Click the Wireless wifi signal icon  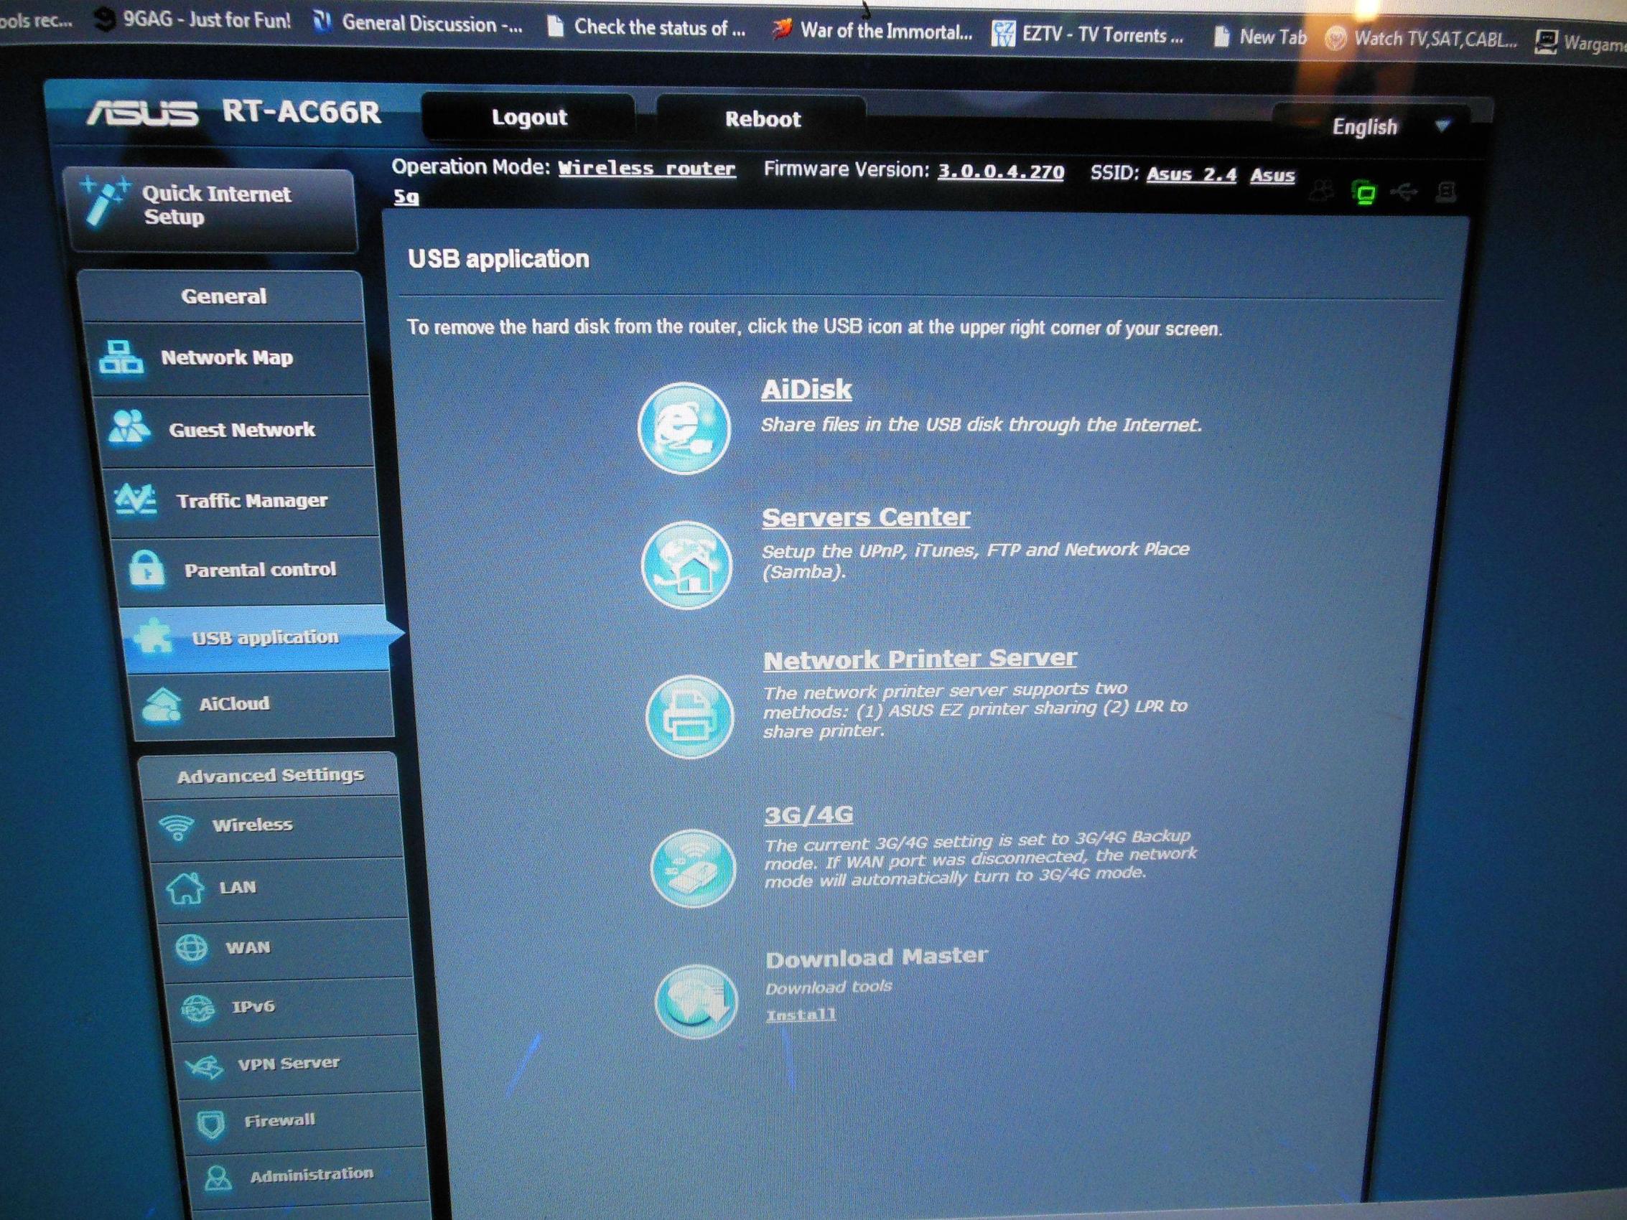177,827
